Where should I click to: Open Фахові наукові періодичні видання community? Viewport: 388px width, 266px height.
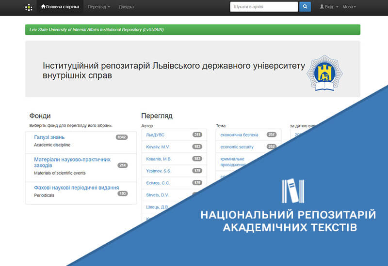77,188
